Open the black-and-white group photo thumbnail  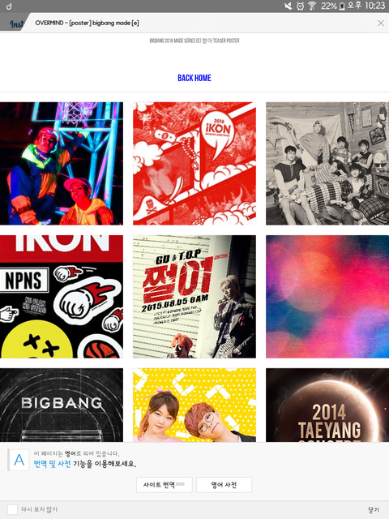pos(327,164)
